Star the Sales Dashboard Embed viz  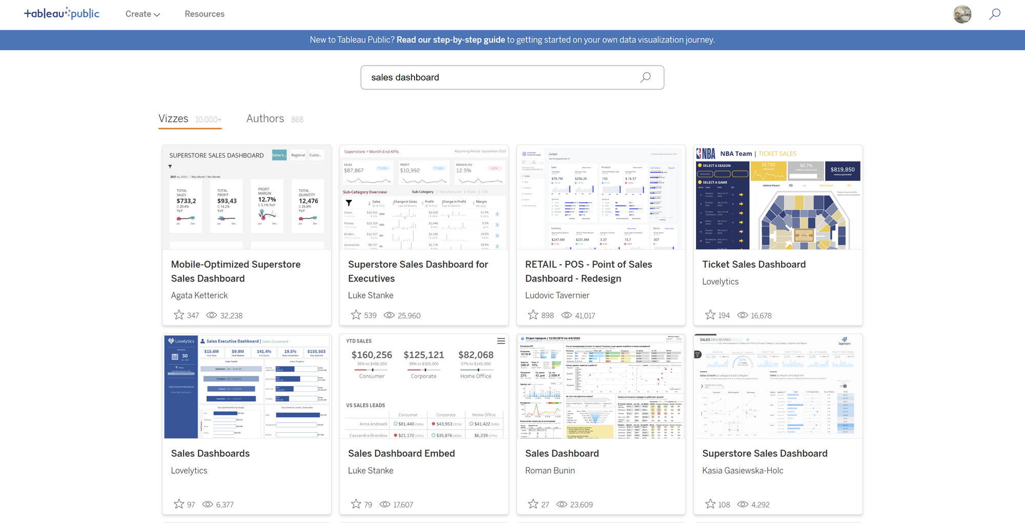tap(356, 504)
